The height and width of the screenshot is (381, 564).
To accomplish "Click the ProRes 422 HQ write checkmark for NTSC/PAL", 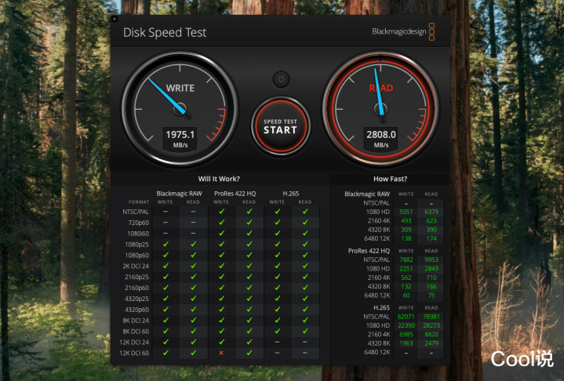I will coord(221,212).
